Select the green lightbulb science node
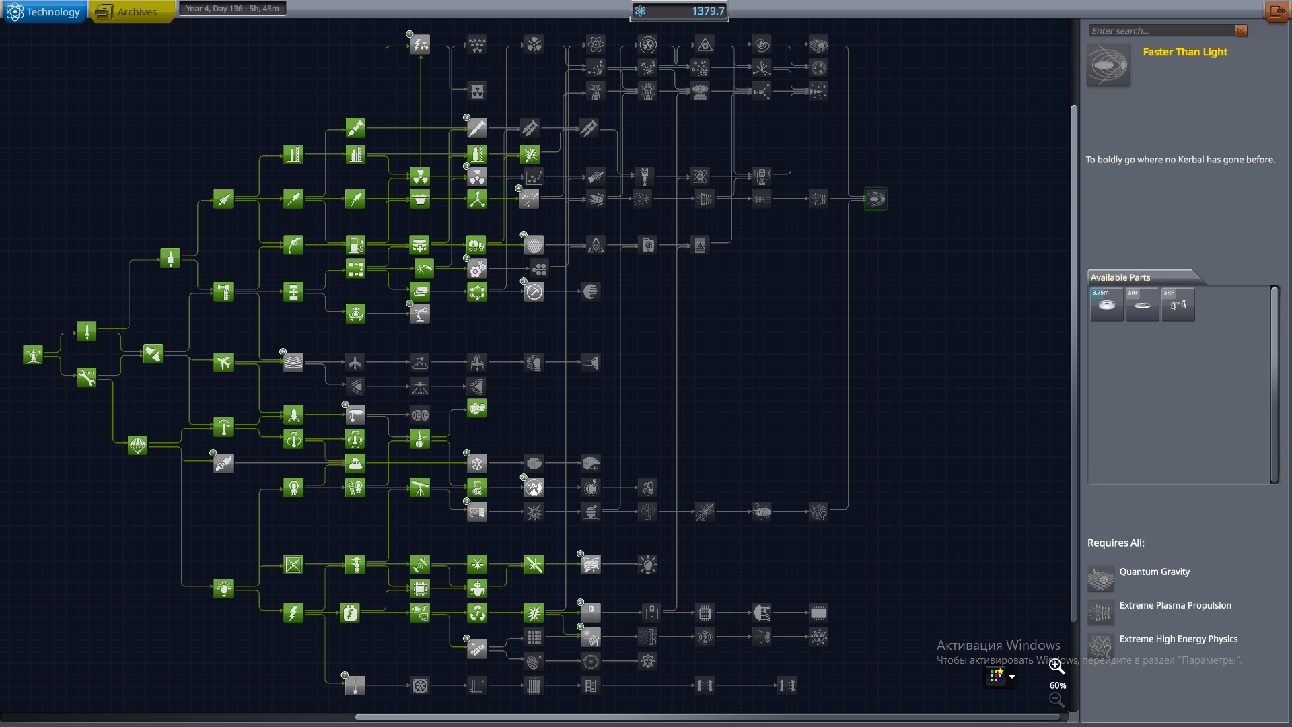The width and height of the screenshot is (1292, 727). (223, 588)
